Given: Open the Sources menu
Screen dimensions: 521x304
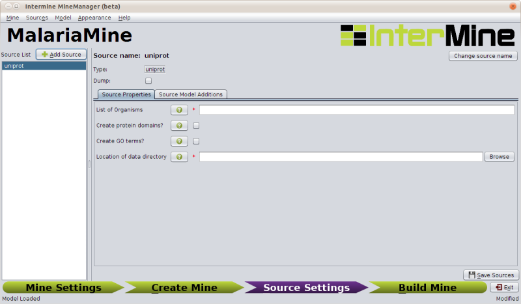Looking at the screenshot, I should [x=37, y=18].
